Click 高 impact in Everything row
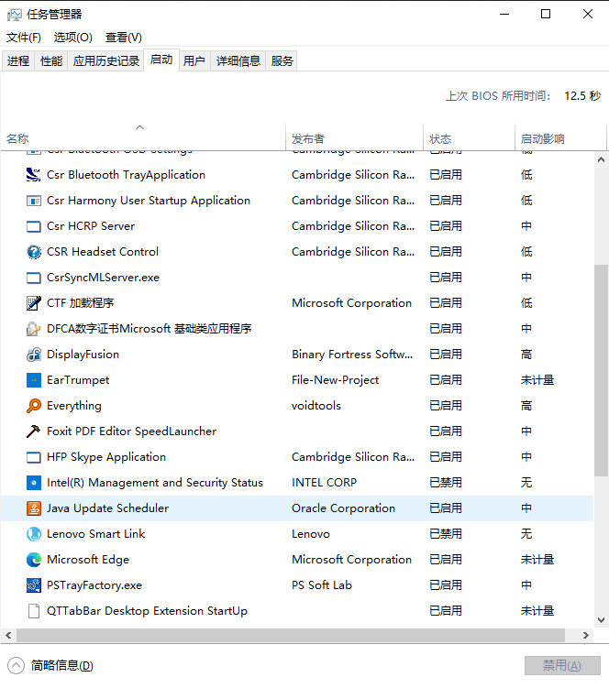The height and width of the screenshot is (688, 609). click(x=526, y=406)
